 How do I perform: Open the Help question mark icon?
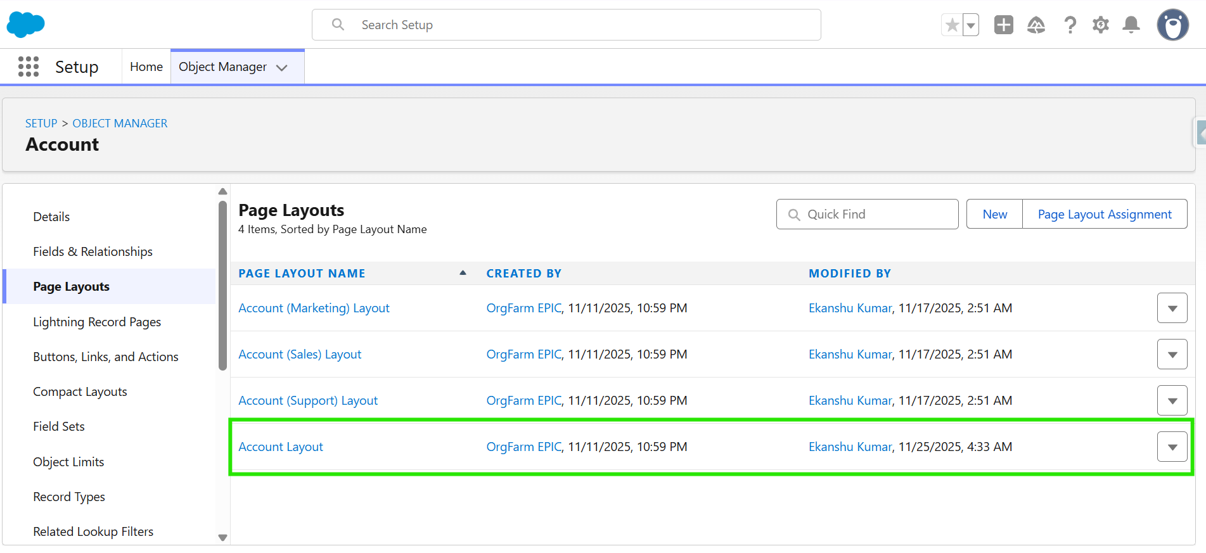click(x=1070, y=25)
